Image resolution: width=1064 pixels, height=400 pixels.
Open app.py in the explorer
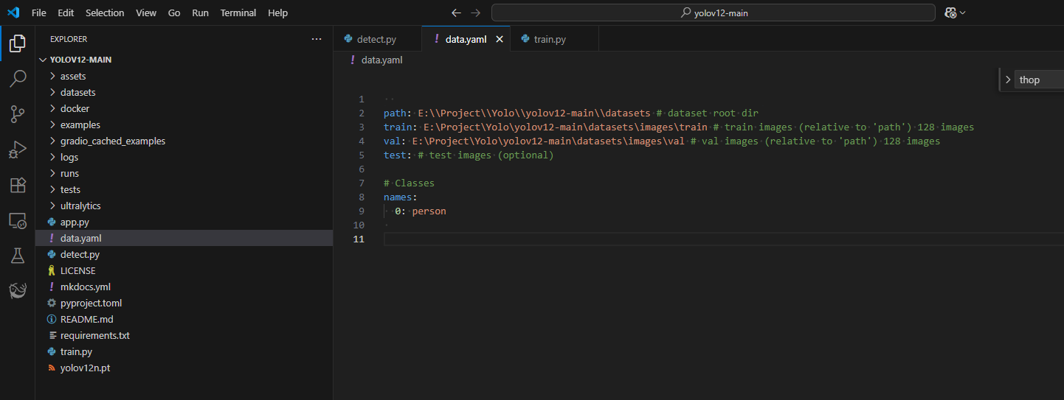coord(184,222)
